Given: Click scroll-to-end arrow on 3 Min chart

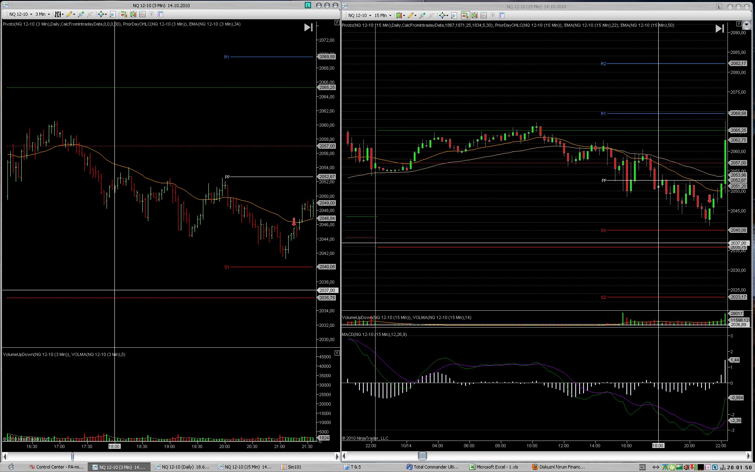Looking at the screenshot, I should [308, 27].
